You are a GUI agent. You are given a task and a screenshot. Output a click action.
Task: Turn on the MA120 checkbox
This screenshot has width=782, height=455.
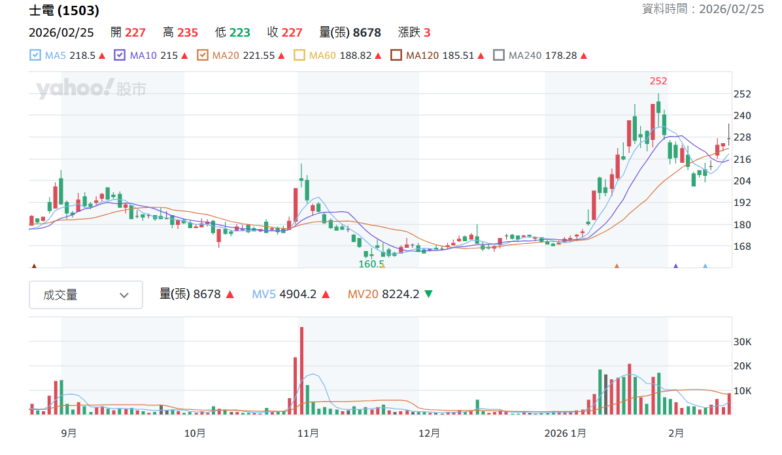pyautogui.click(x=396, y=56)
